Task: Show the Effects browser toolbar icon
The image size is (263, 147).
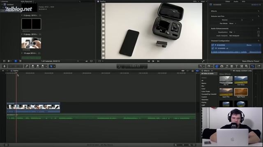Action: coord(217,66)
